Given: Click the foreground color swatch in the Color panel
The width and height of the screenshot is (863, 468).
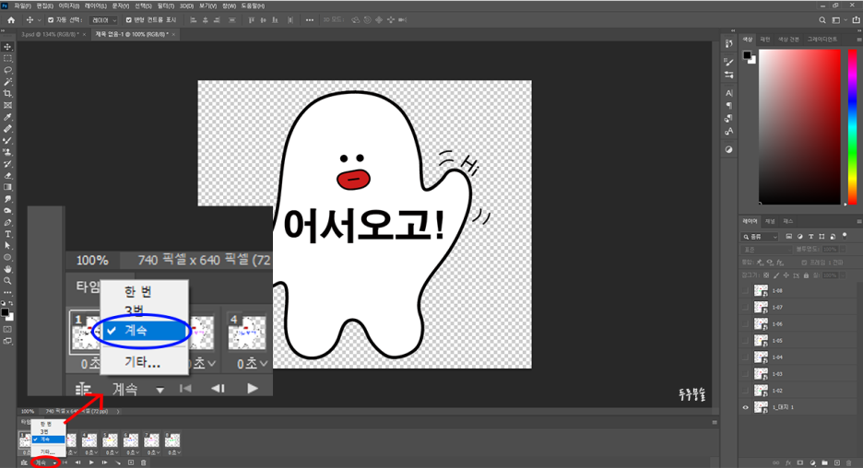Looking at the screenshot, I should [747, 54].
